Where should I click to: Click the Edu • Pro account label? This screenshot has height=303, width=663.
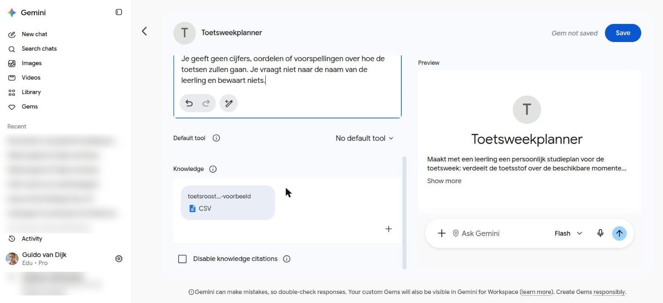coord(35,263)
